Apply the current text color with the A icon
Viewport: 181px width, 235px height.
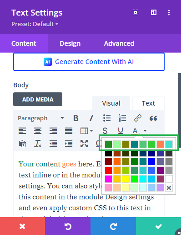(x=135, y=131)
